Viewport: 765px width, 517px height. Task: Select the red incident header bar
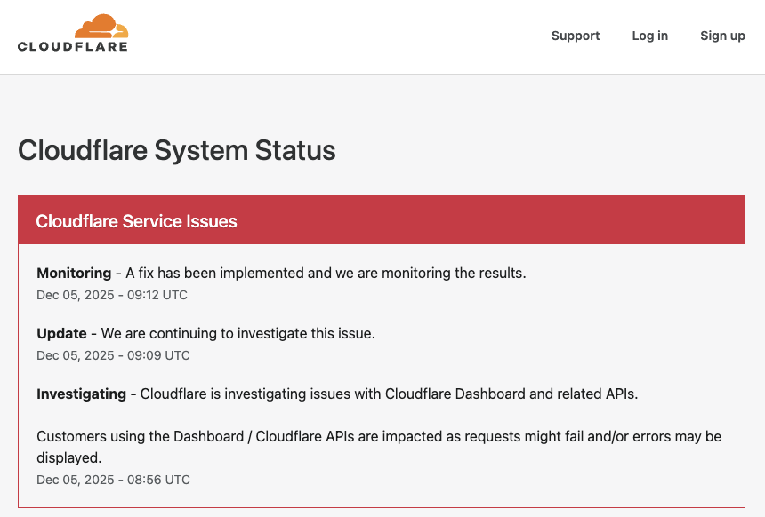tap(381, 219)
